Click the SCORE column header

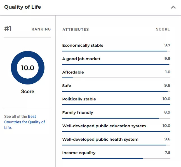(163, 29)
